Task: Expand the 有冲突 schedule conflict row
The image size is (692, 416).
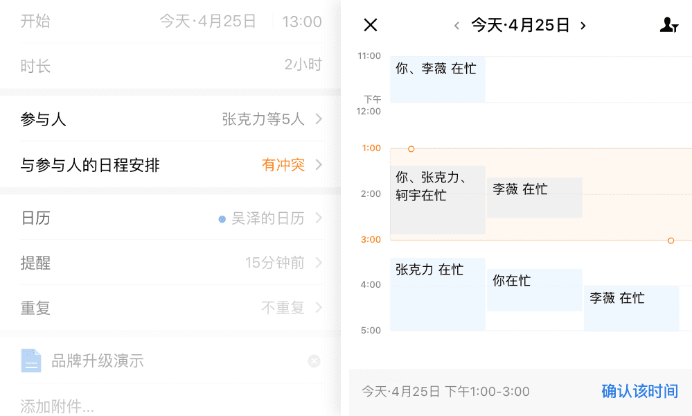Action: (x=319, y=165)
